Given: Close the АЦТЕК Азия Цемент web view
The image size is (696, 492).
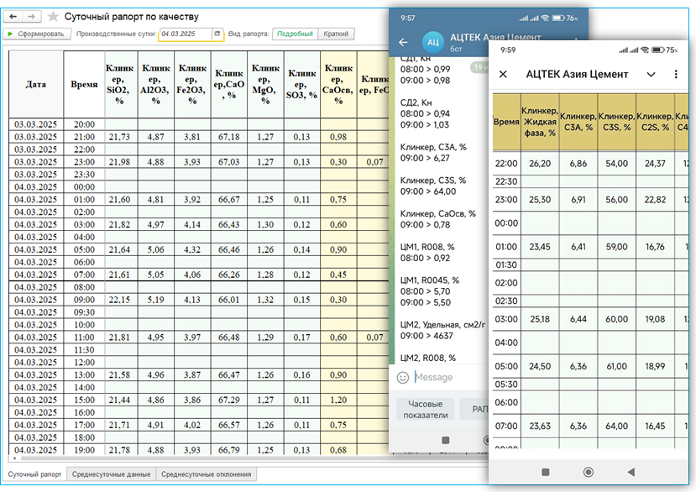Looking at the screenshot, I should [503, 74].
